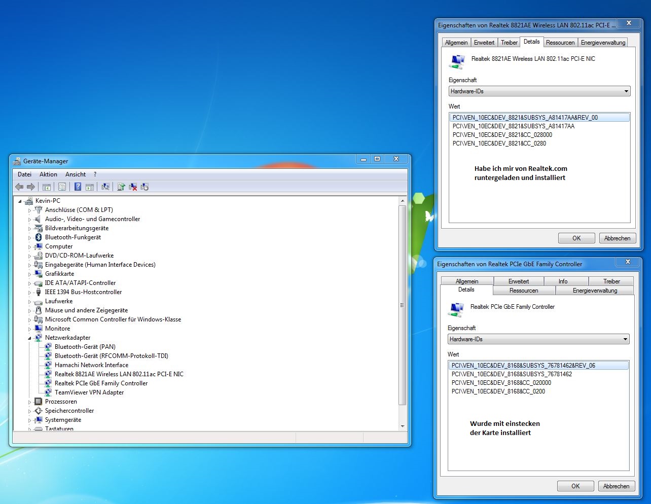
Task: Select the hardware ID ending DEV_8821&CC_028000
Action: pos(502,135)
